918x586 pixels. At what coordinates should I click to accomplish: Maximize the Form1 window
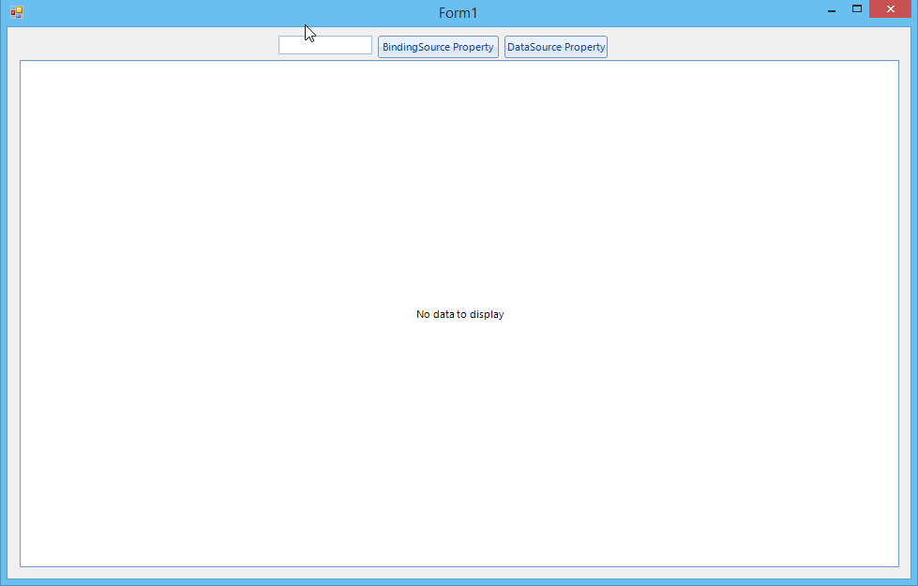click(856, 8)
